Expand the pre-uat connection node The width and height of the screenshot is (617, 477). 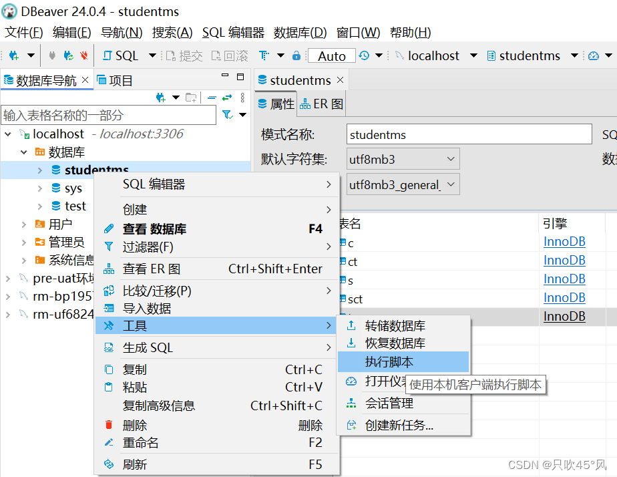[x=8, y=279]
